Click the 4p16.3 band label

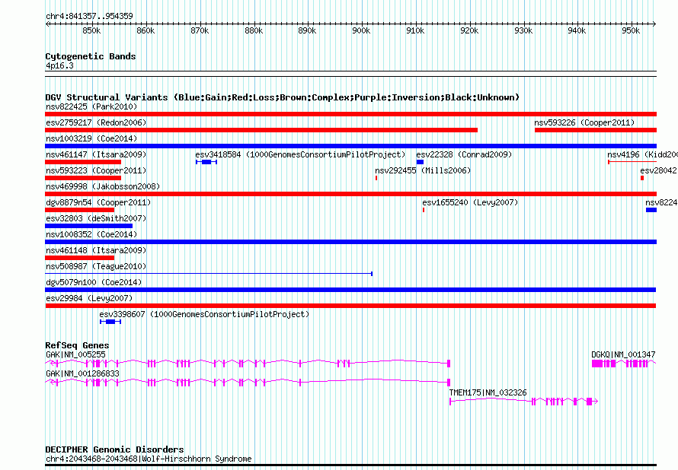(59, 65)
